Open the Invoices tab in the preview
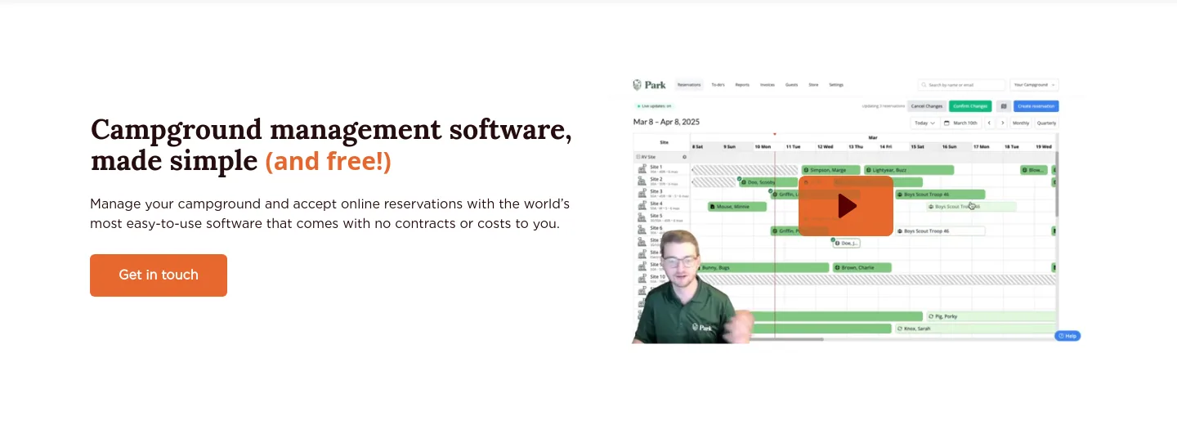Image resolution: width=1177 pixels, height=425 pixels. [x=767, y=85]
